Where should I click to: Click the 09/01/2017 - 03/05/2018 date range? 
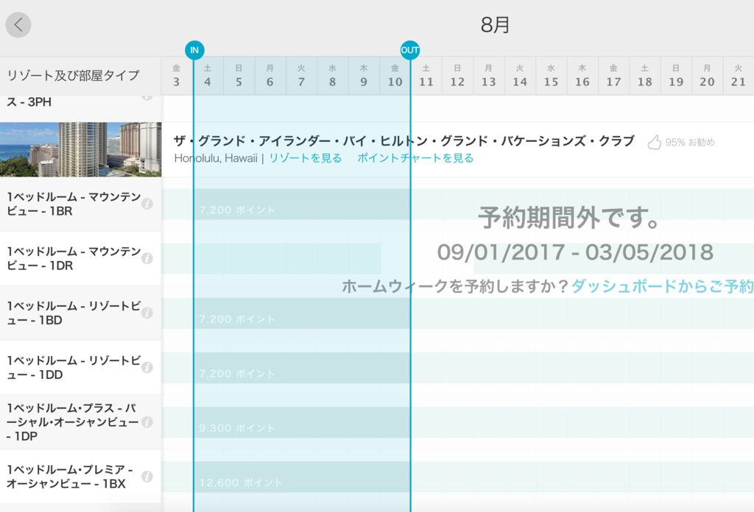(575, 252)
